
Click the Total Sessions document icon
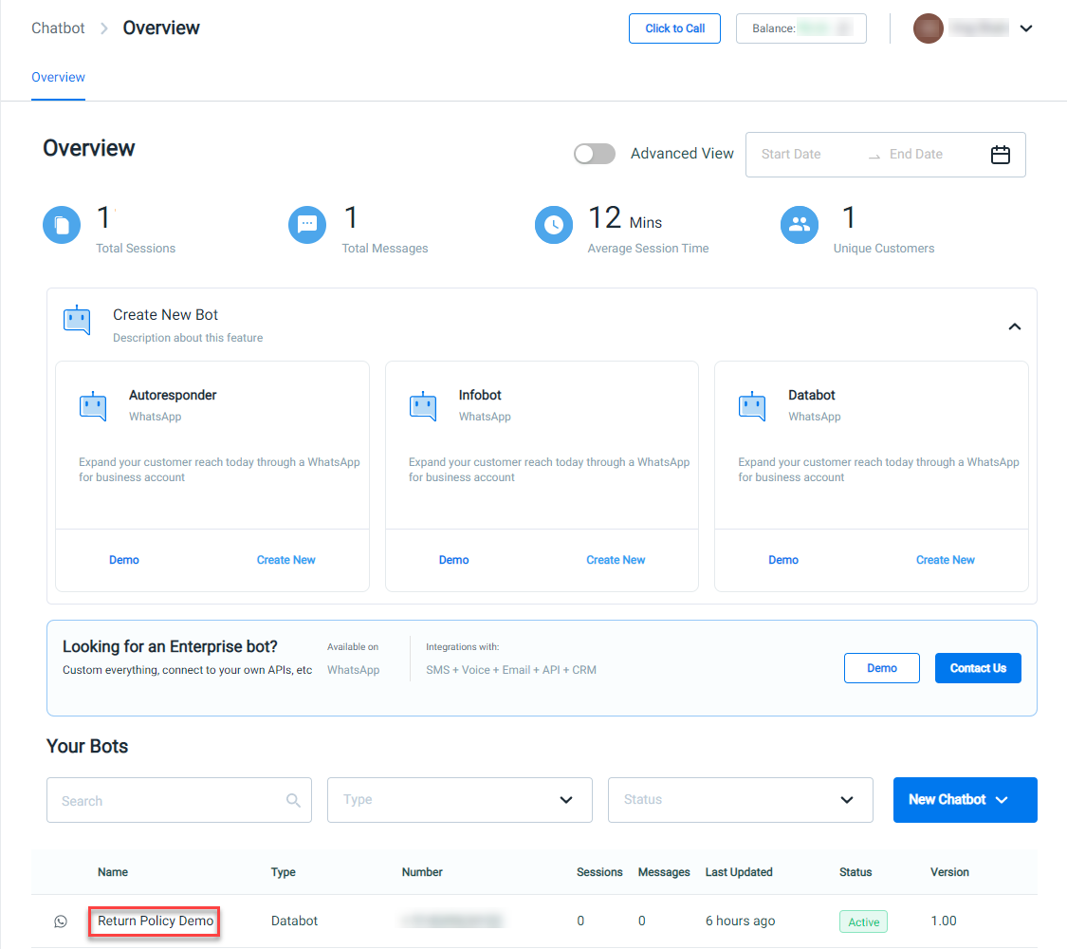(62, 225)
